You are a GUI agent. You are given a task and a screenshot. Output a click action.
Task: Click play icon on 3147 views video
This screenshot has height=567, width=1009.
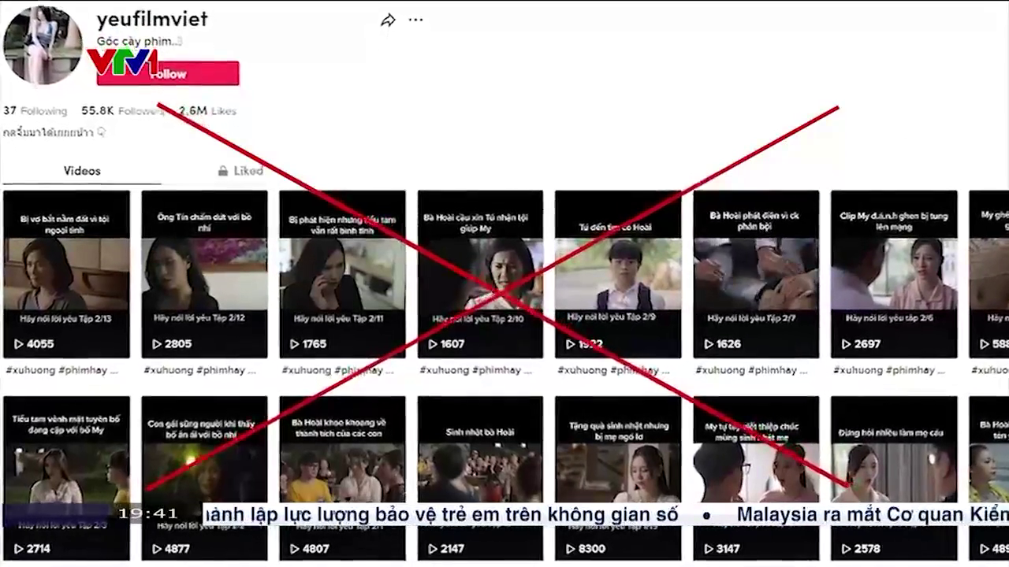[709, 549]
